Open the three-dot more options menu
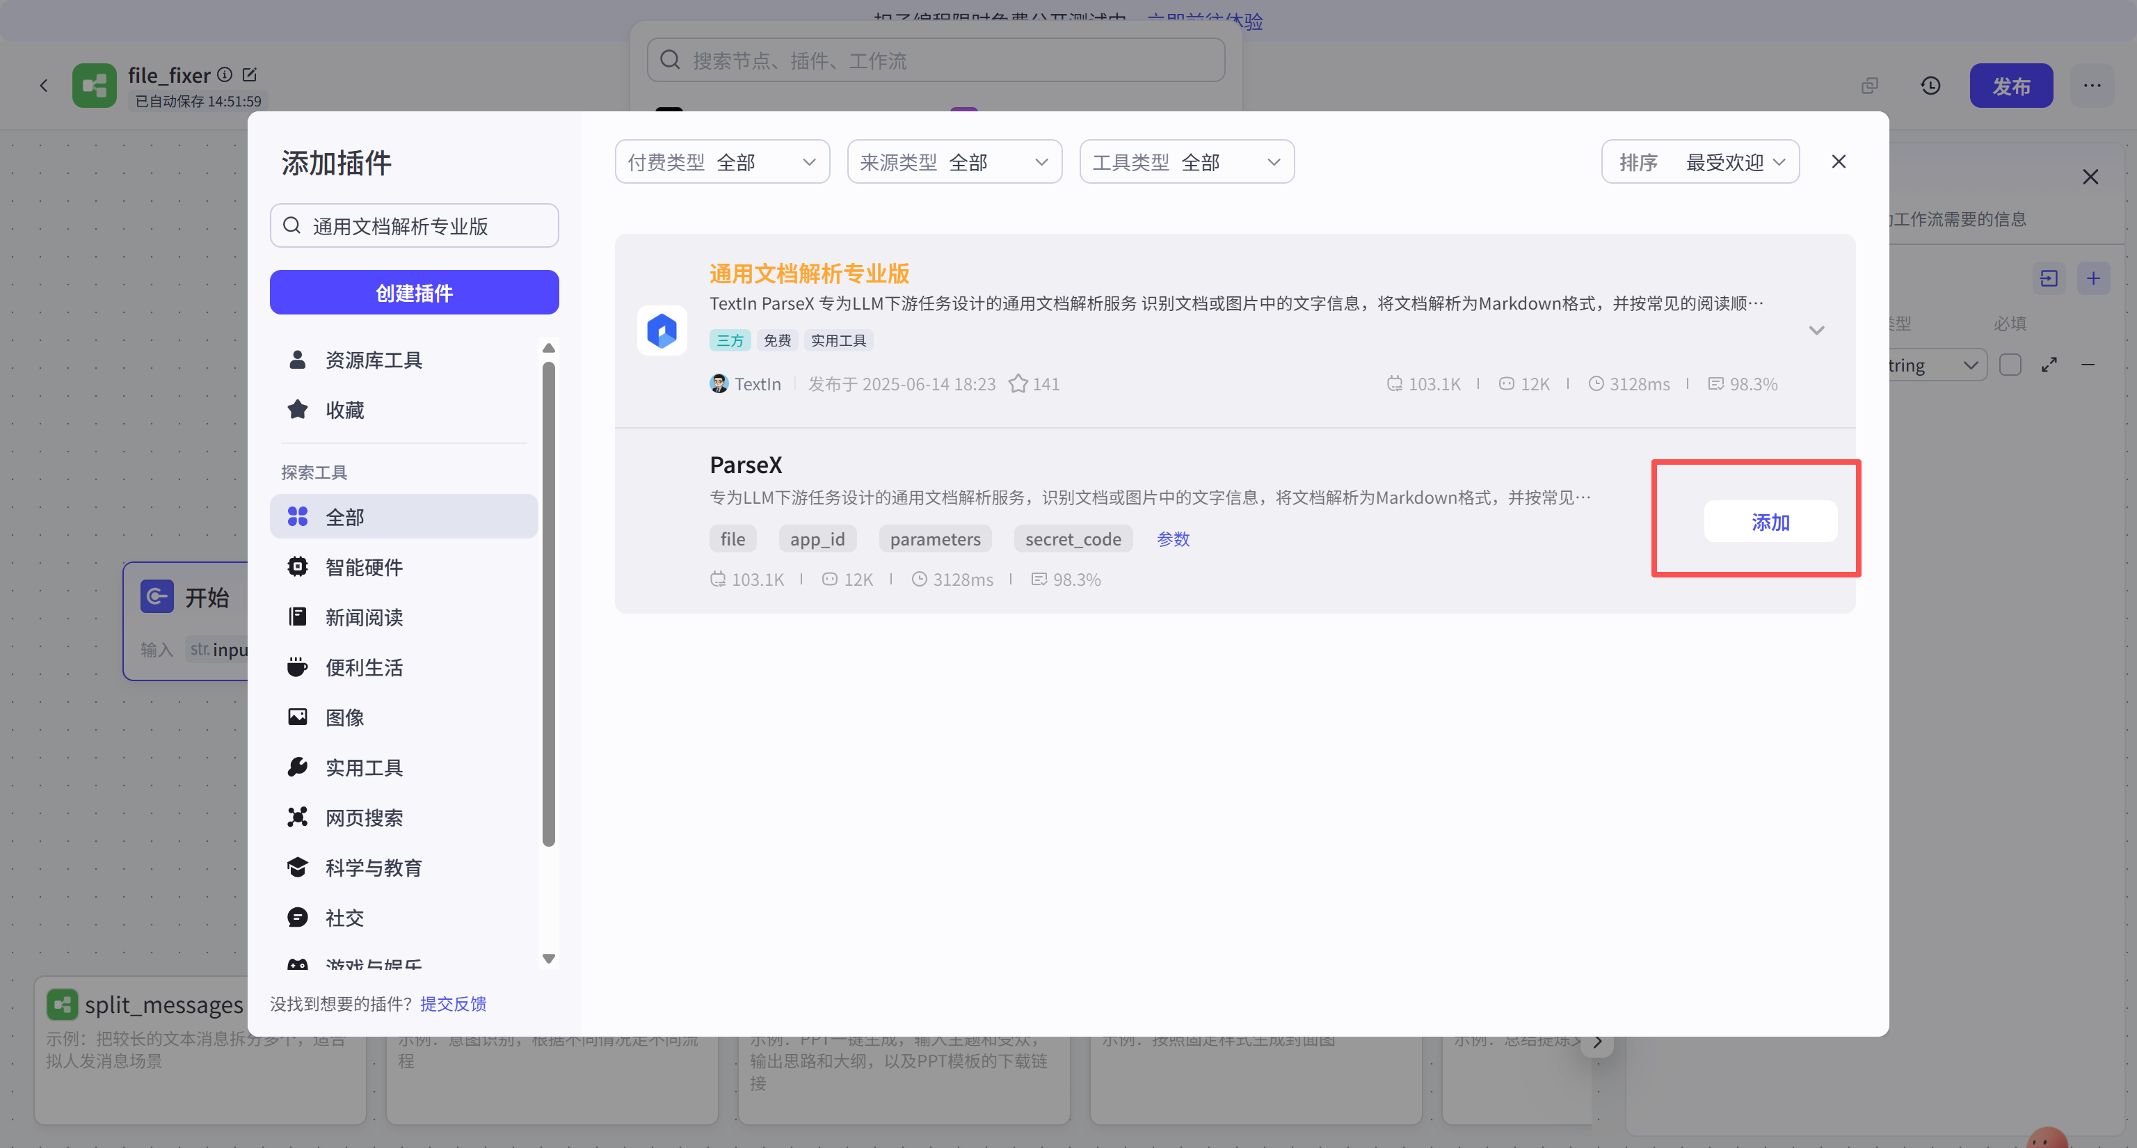 click(2091, 86)
